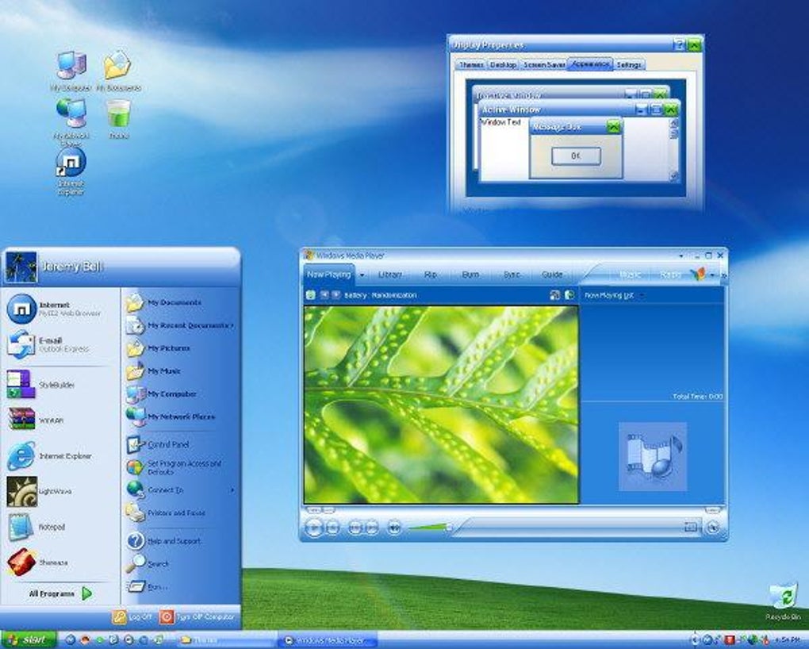The image size is (809, 649).
Task: Click the preview window scrollbar in Display Properties
Action: click(673, 150)
